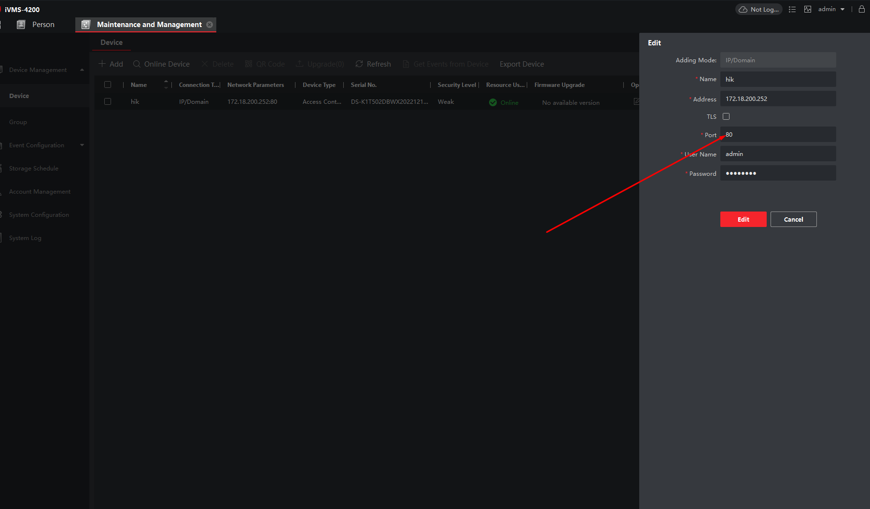Image resolution: width=870 pixels, height=509 pixels.
Task: Click the Upgrade(0) upload icon
Action: pyautogui.click(x=299, y=64)
